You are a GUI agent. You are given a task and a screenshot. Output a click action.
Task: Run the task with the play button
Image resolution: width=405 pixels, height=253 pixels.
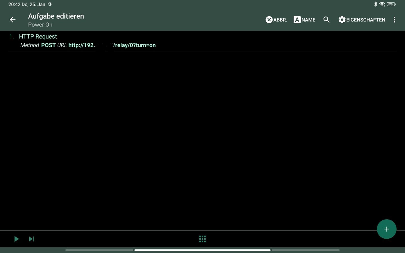[16, 239]
